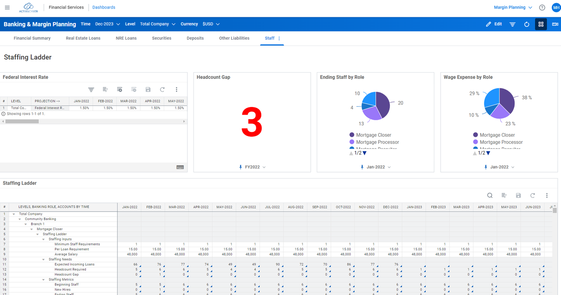Open the dashboard filter icon in the blue header

point(512,24)
